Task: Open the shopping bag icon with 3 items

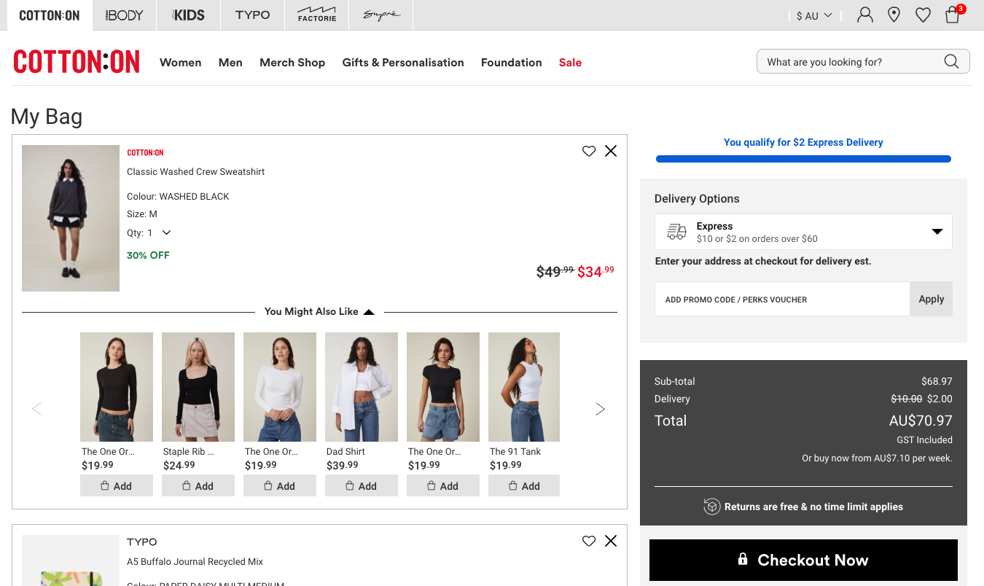Action: pos(953,15)
